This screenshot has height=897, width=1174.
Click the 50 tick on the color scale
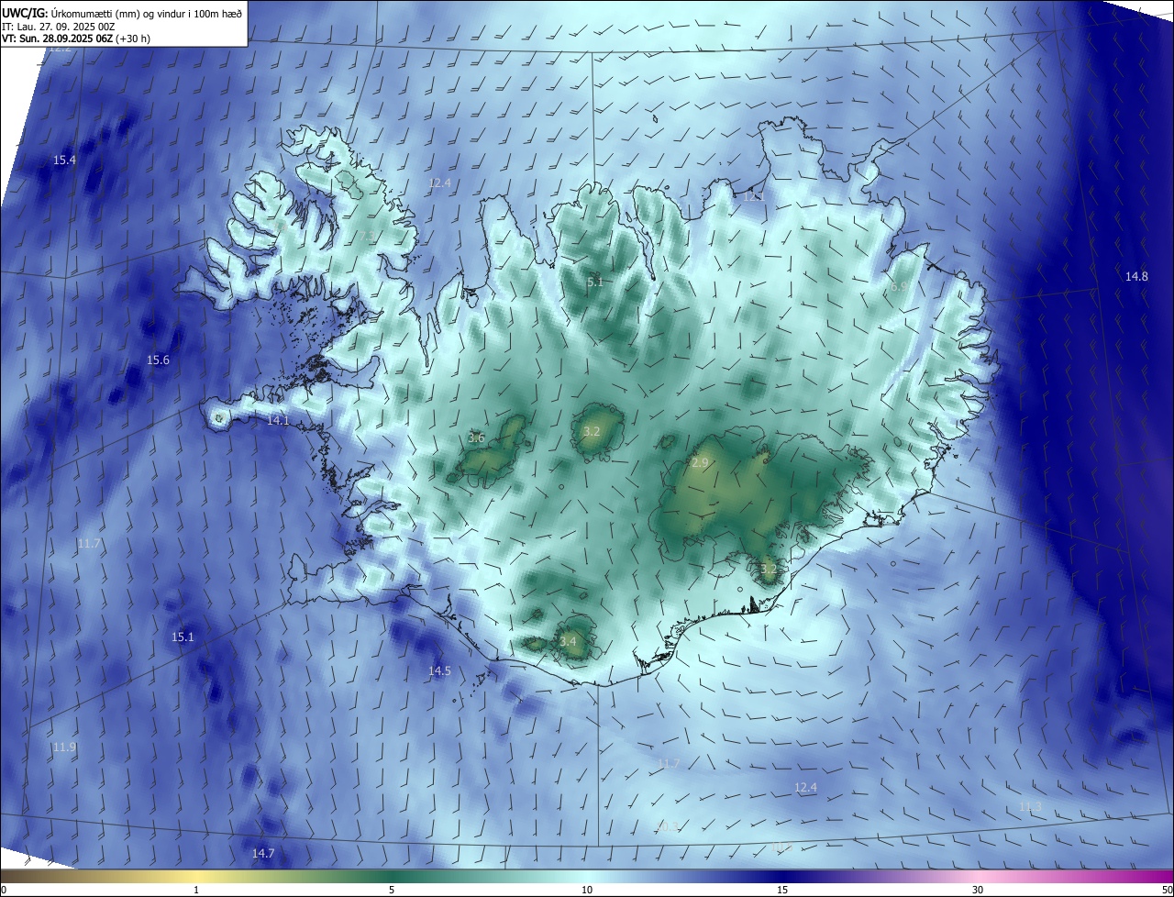tap(1167, 890)
